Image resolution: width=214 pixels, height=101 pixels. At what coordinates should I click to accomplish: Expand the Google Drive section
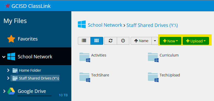(x=4, y=91)
